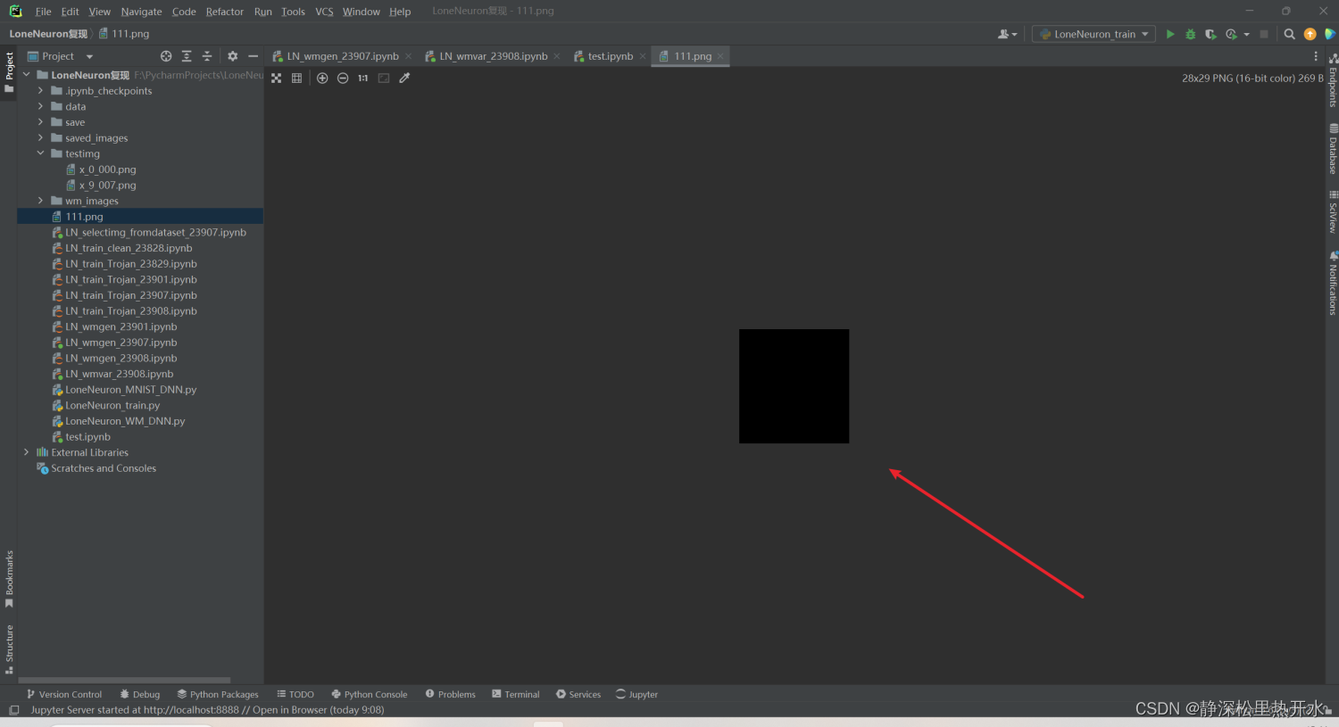Open Python Packages tool window

tap(218, 694)
